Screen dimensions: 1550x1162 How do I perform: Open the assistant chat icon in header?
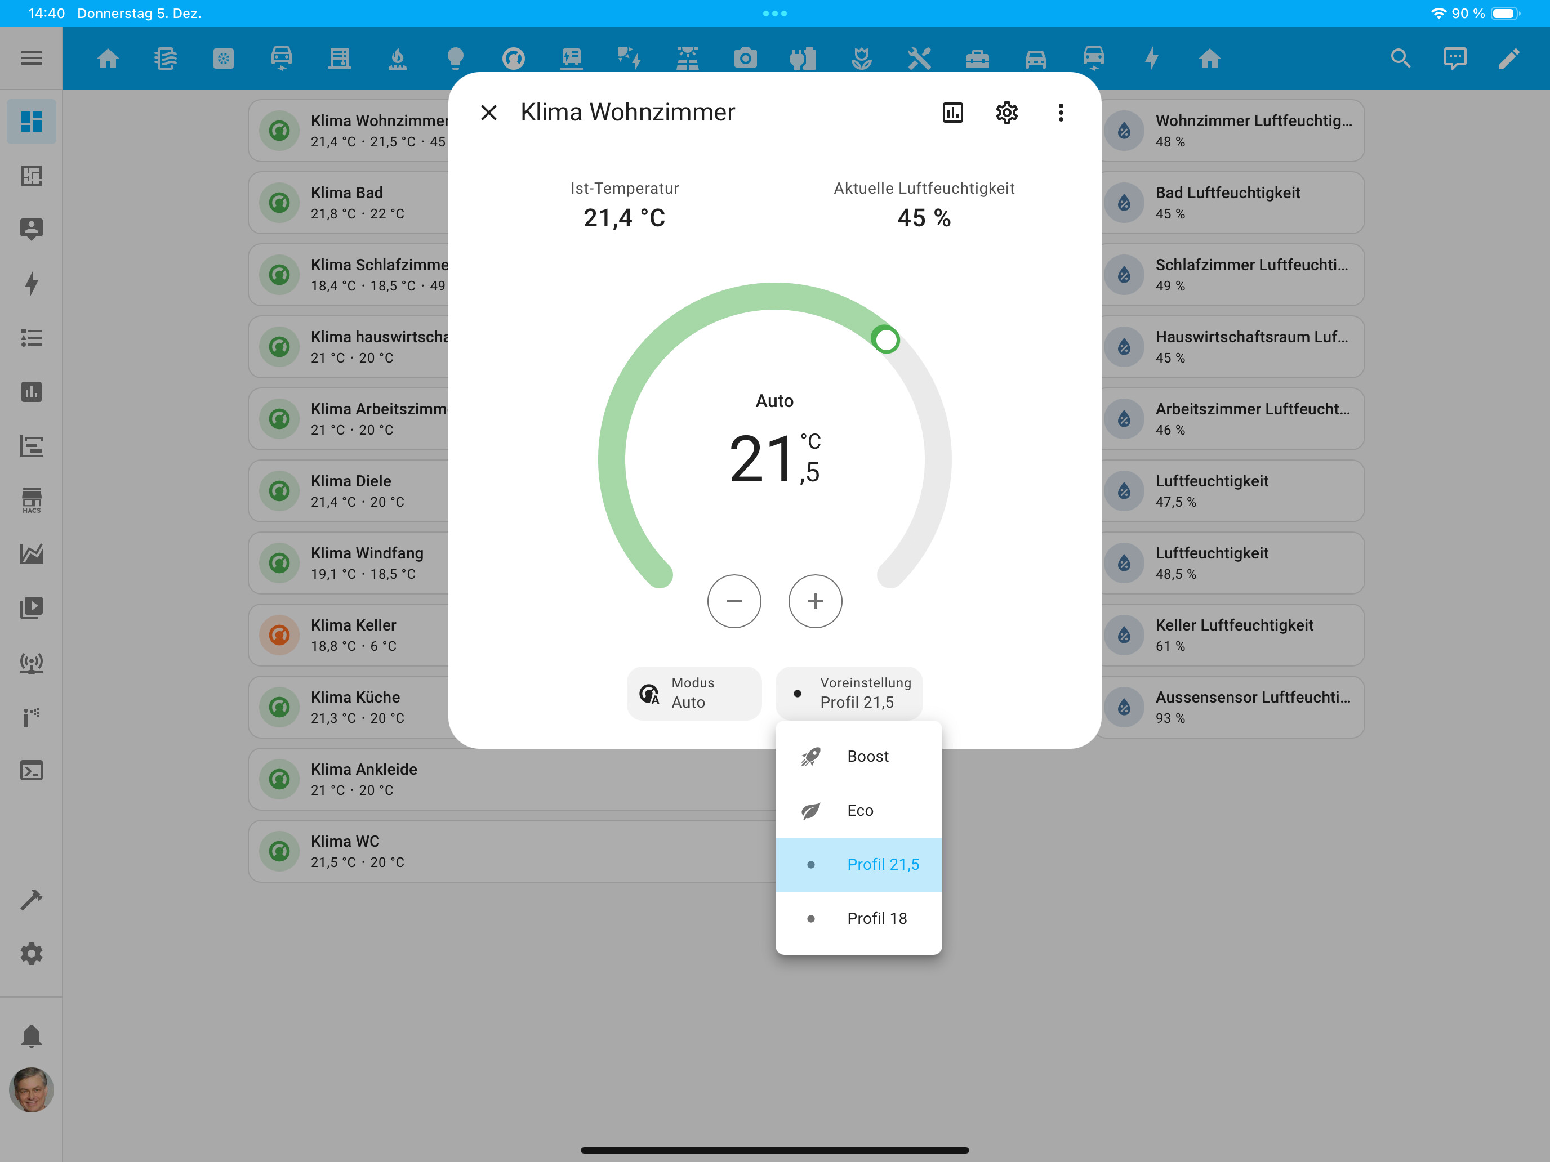(x=1455, y=58)
